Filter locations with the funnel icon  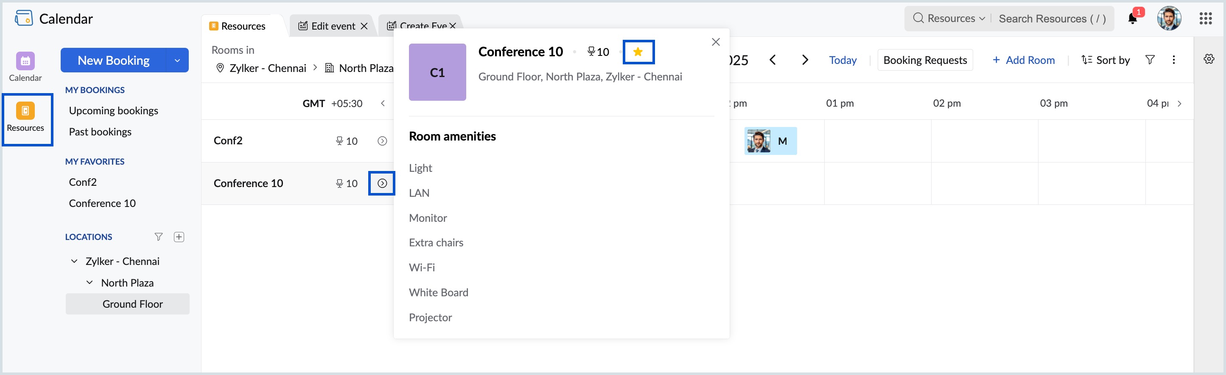click(x=159, y=237)
